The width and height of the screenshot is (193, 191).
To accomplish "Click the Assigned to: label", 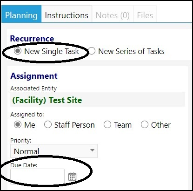I will [x=27, y=115].
